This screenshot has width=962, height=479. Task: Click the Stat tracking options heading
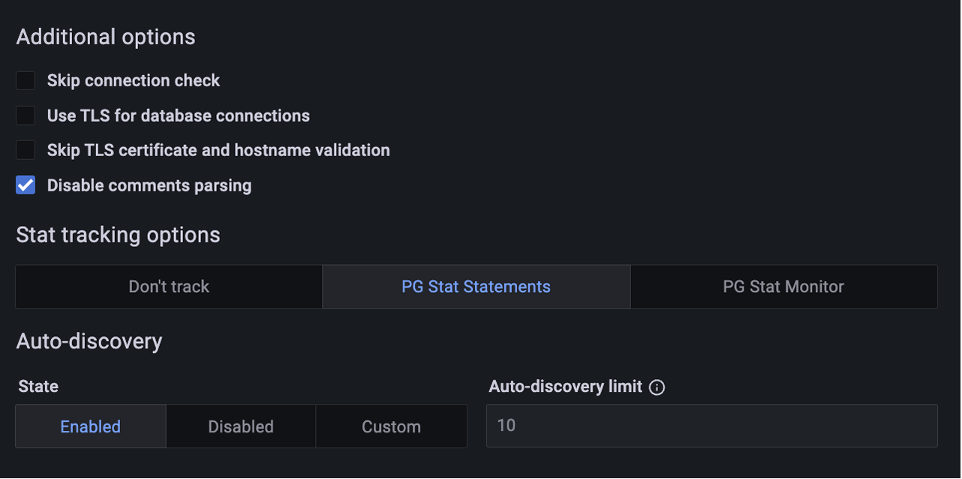click(118, 234)
